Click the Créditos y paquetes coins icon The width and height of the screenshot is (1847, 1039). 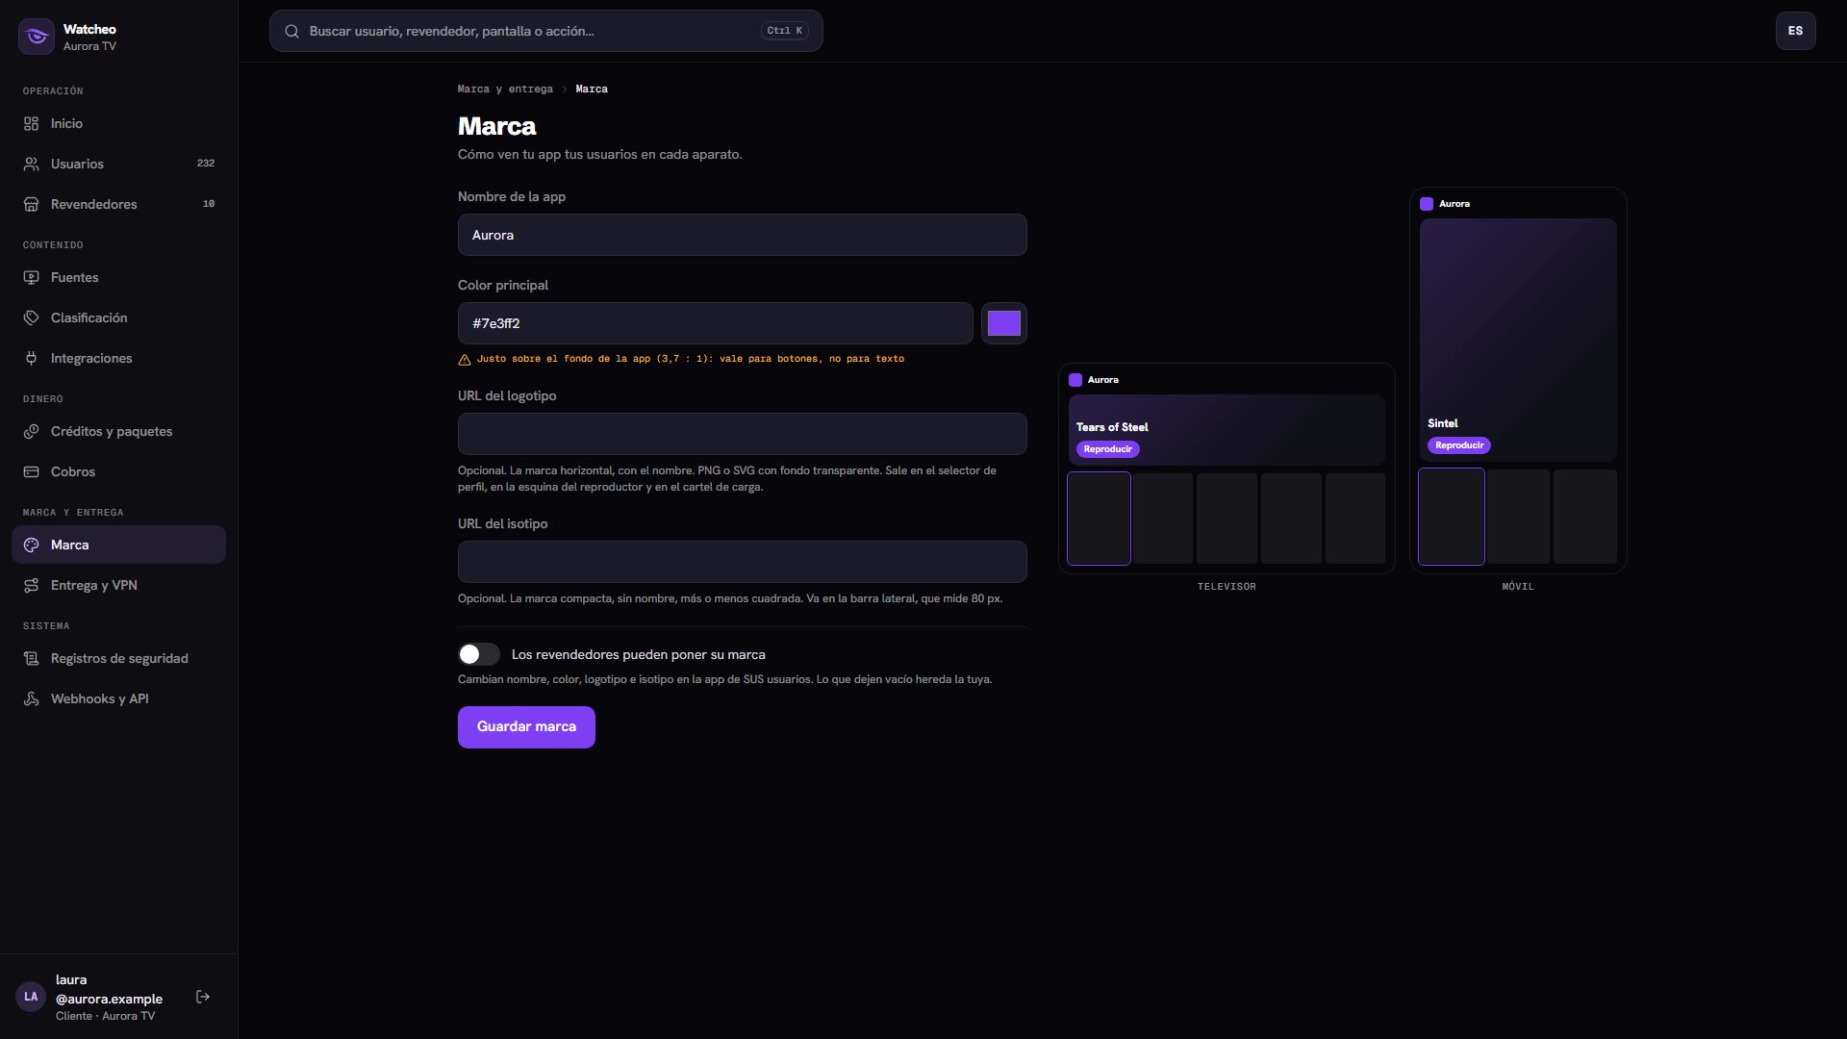point(32,432)
